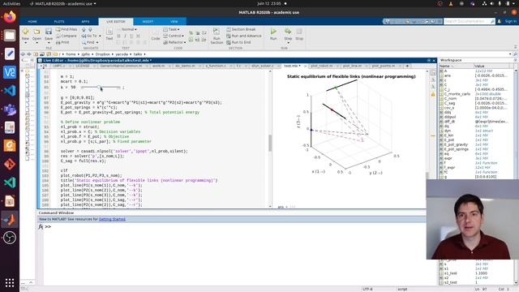Click Run to End
This screenshot has height=292, width=519.
(238, 42)
